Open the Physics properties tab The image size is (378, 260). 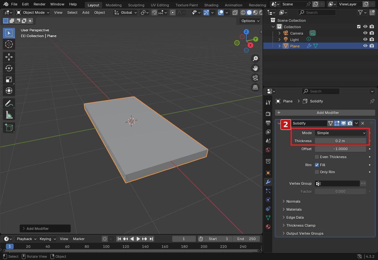point(268,200)
